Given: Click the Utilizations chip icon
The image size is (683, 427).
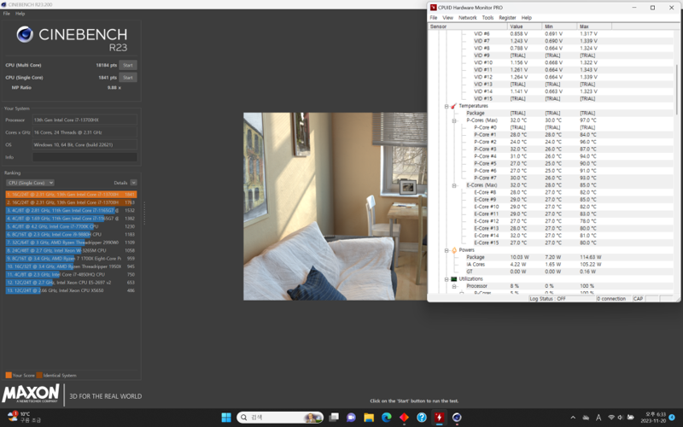Looking at the screenshot, I should tap(453, 279).
